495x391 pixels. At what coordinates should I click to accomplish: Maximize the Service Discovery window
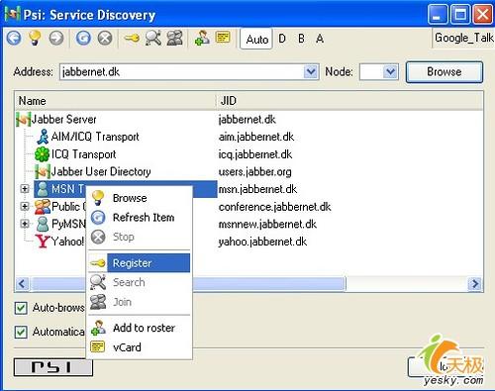click(x=460, y=14)
